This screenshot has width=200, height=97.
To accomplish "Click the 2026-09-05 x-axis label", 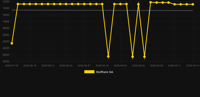I will 138,66.
